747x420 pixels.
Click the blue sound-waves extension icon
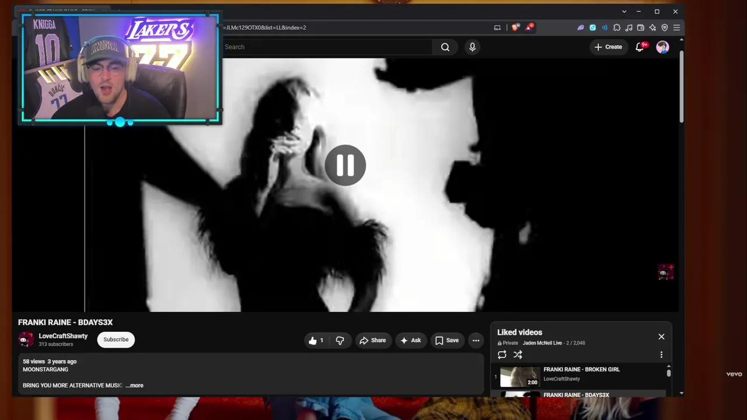click(605, 27)
